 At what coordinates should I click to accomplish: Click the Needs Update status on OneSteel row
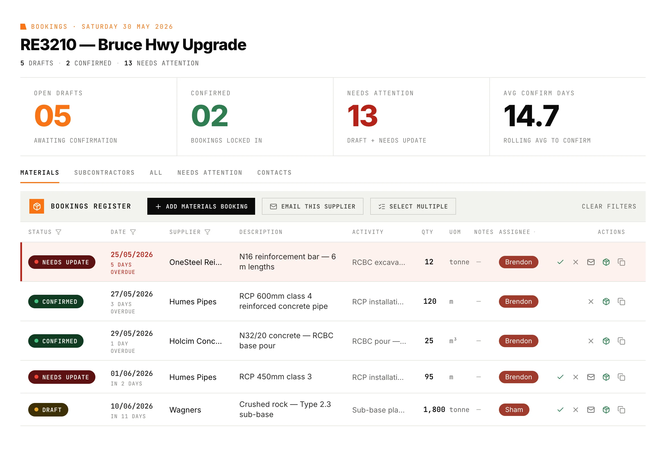pos(62,262)
